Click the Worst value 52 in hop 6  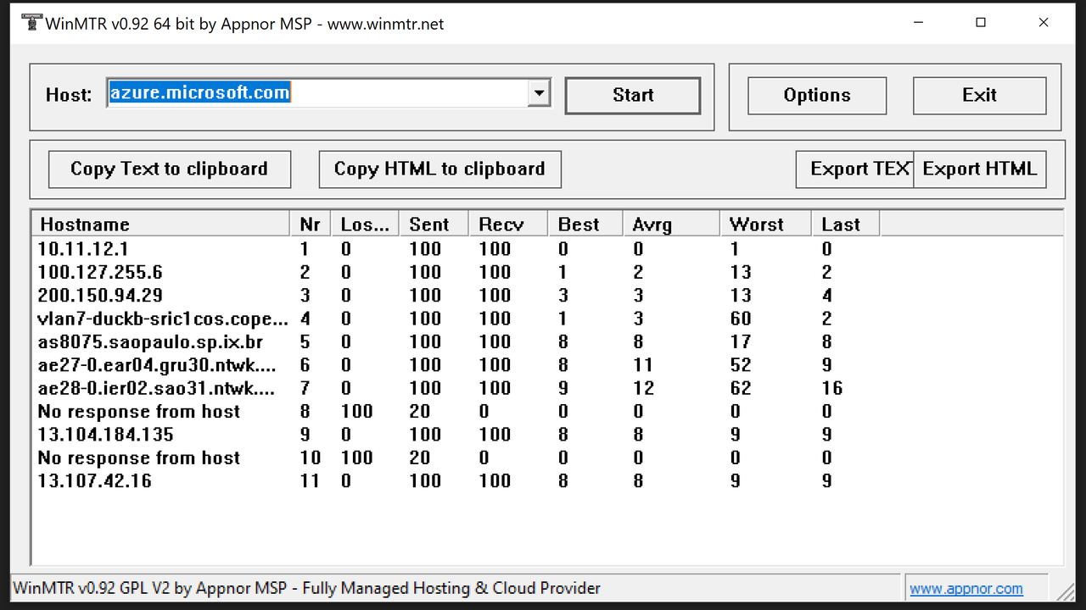[741, 365]
